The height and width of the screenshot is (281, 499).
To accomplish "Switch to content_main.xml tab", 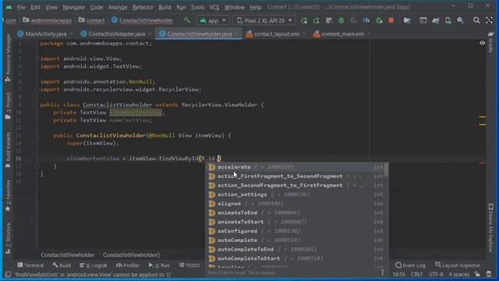I will click(x=342, y=34).
